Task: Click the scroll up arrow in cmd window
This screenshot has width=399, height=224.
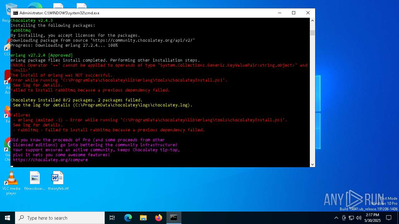Action: click(x=312, y=20)
